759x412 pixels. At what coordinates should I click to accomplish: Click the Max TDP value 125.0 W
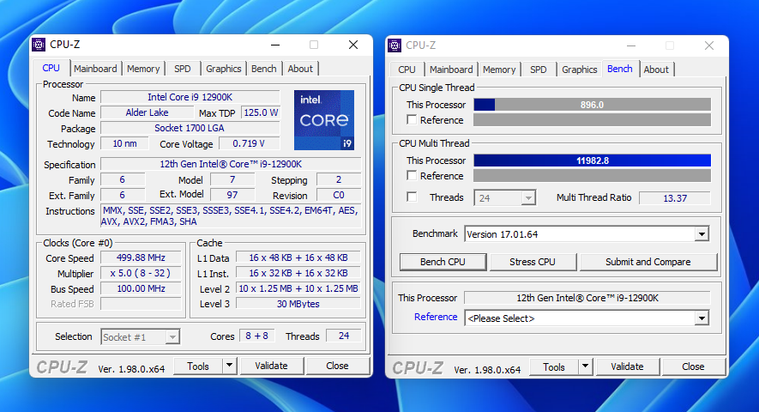click(x=261, y=112)
